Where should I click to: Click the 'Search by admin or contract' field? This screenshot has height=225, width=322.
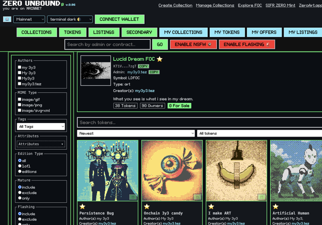click(x=107, y=45)
